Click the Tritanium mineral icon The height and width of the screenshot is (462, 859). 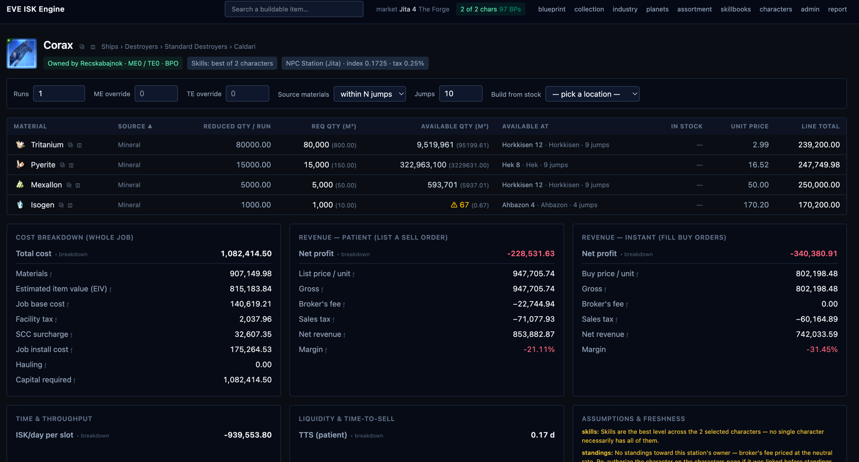pos(20,145)
